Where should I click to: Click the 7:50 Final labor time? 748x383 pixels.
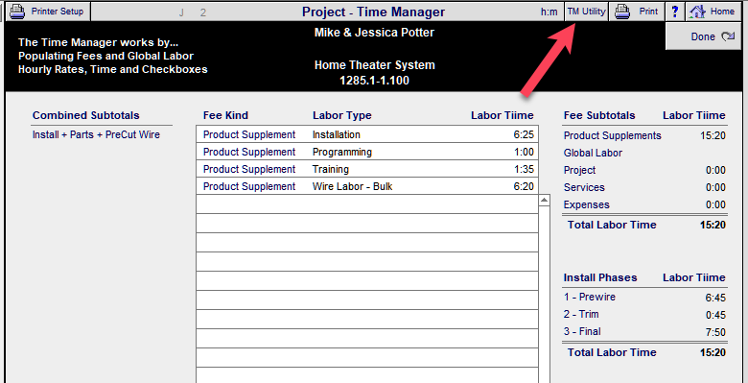click(x=715, y=332)
